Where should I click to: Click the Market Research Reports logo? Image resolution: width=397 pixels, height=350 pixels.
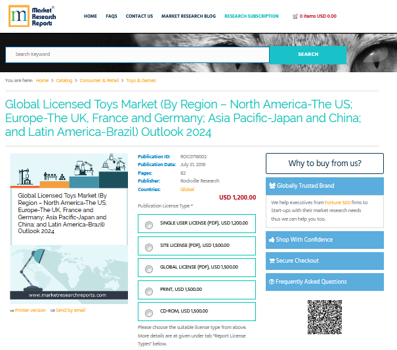tap(32, 16)
